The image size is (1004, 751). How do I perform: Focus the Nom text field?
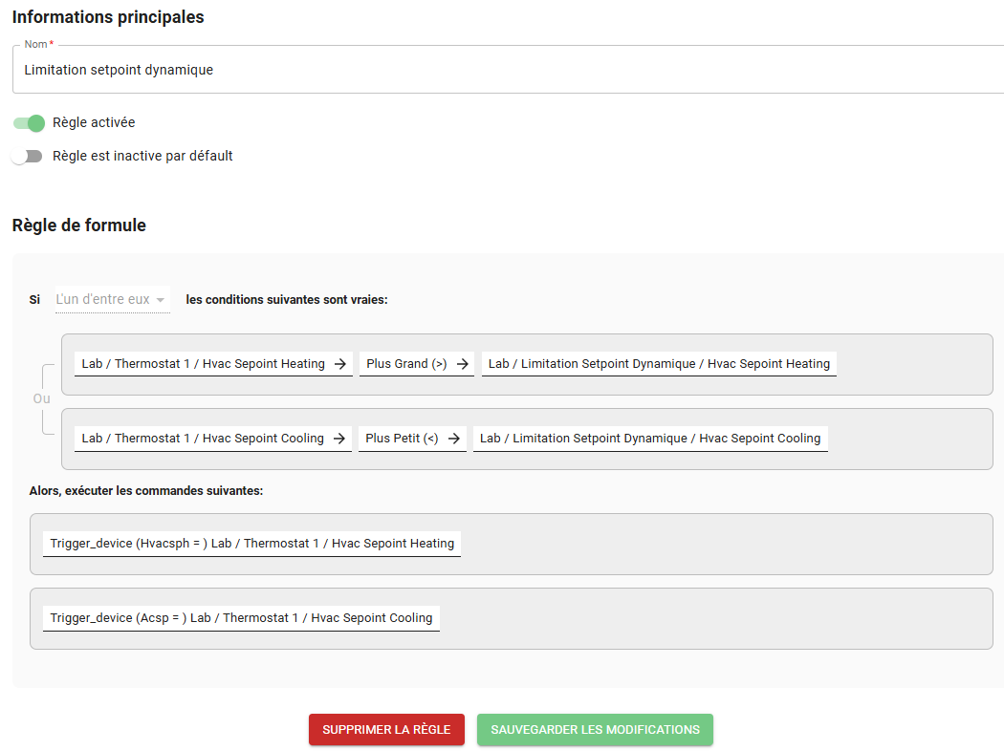(x=507, y=70)
